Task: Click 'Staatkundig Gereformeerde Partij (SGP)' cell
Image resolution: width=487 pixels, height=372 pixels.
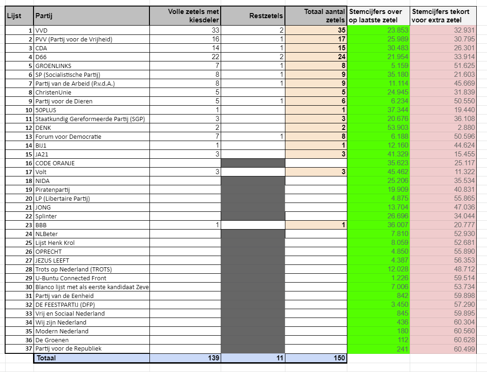Action: tap(92, 119)
